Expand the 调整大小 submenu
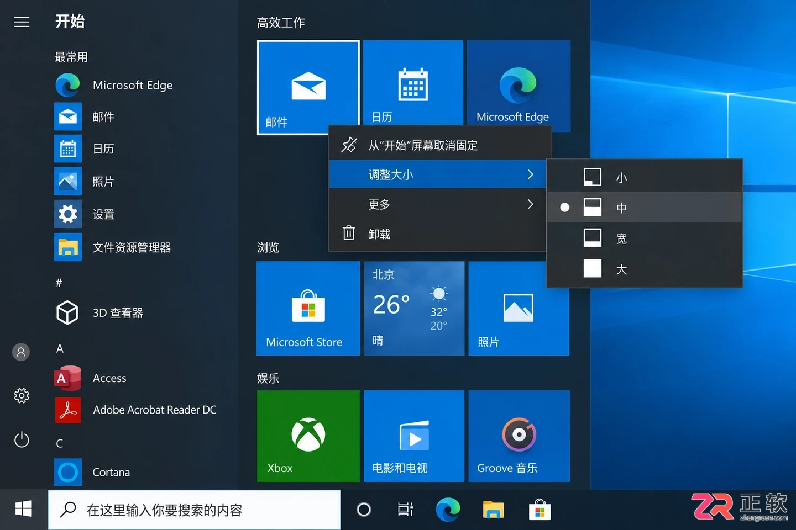Viewport: 796px width, 530px height. (x=438, y=174)
